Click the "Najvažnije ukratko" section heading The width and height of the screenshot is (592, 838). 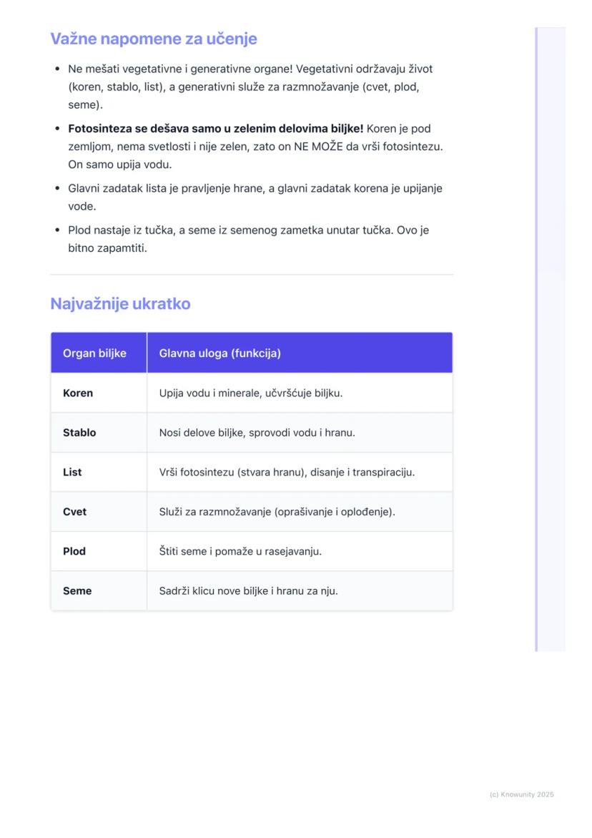120,303
